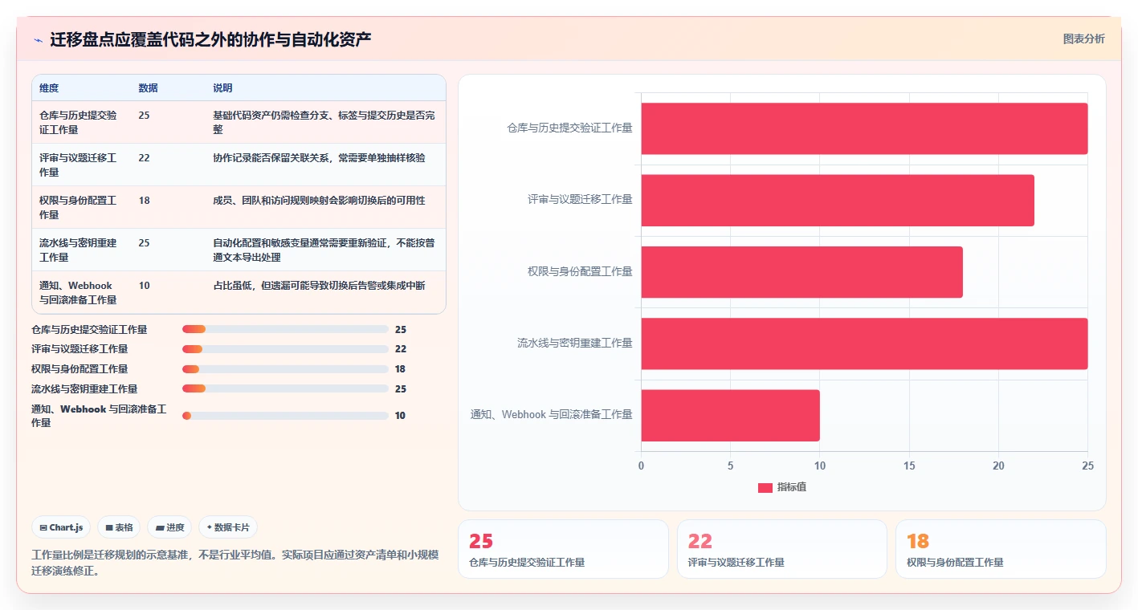Click table value 22 in 评审 row
Screen dimensions: 1138x610
(x=144, y=158)
